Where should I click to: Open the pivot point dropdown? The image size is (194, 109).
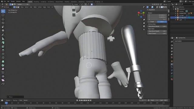[82, 4]
